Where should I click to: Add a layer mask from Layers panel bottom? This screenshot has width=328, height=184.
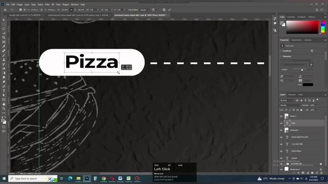tap(303, 173)
